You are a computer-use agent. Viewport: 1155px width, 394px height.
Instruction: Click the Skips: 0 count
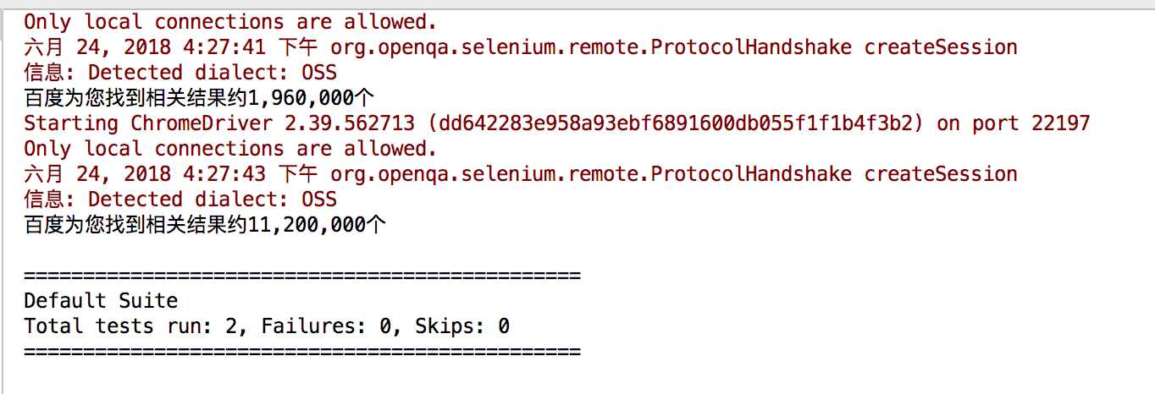coord(462,326)
